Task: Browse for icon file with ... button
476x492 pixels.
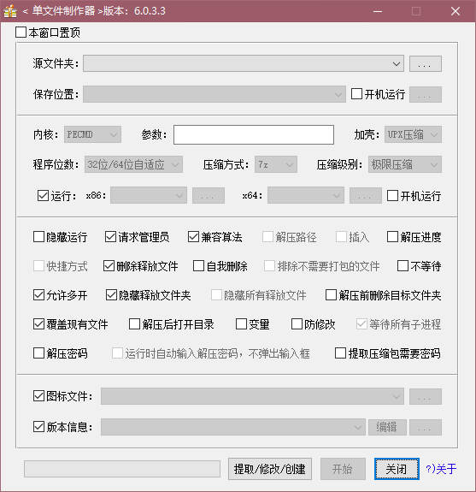Action: coord(426,396)
